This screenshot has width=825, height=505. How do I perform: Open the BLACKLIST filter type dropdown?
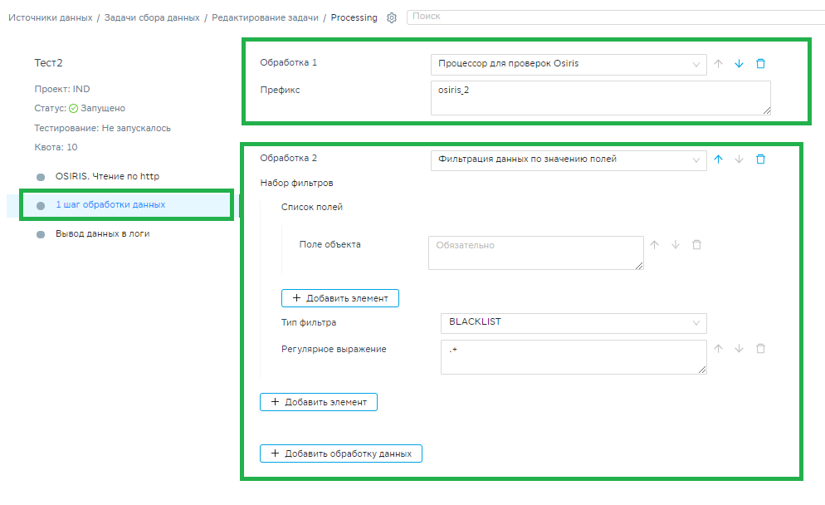pos(573,322)
